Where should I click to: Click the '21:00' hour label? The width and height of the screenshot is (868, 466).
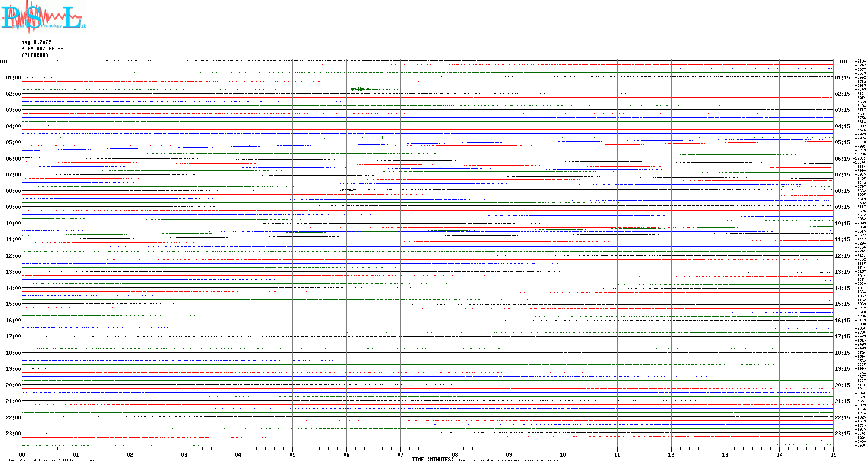click(13, 401)
